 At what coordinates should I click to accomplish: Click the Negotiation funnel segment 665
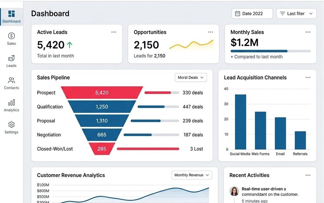(x=102, y=135)
